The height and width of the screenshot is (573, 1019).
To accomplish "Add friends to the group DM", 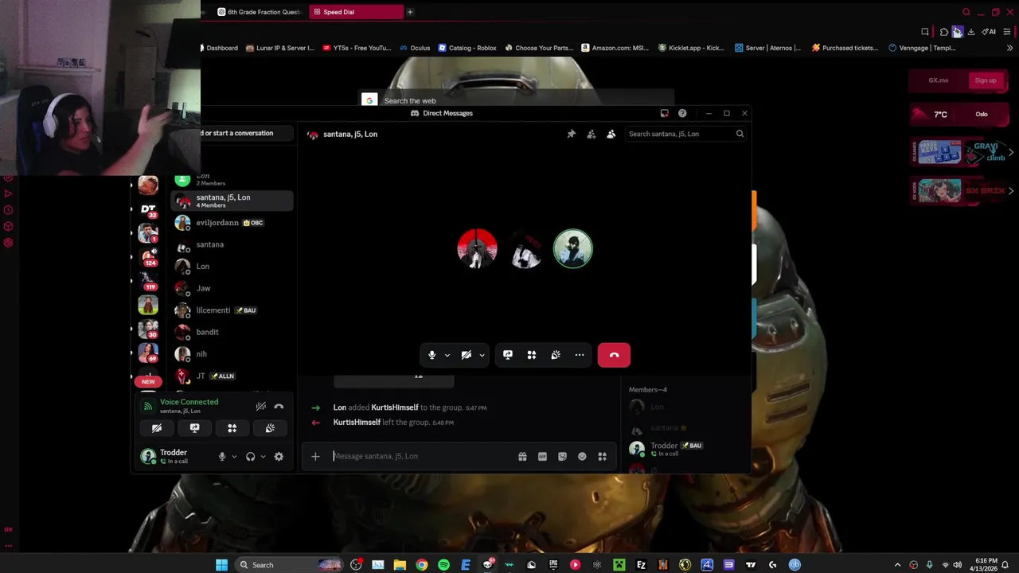I will (x=591, y=134).
